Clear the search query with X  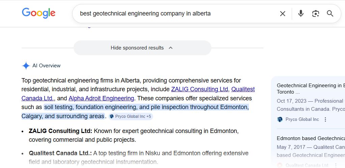pos(283,13)
